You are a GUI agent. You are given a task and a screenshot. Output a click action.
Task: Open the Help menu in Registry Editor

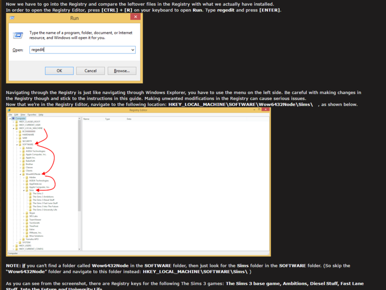[41, 115]
